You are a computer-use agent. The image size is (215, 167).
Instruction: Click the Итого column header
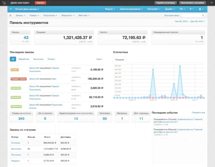click(x=47, y=137)
